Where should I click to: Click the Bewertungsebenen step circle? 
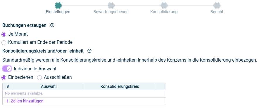pos(111,6)
